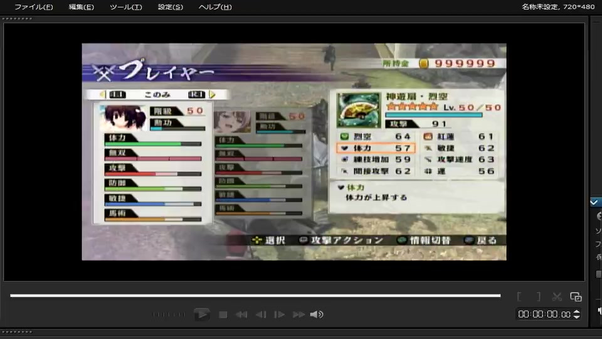Viewport: 602px width, 339px height.
Task: Click the scissors split clip icon
Action: point(557,297)
